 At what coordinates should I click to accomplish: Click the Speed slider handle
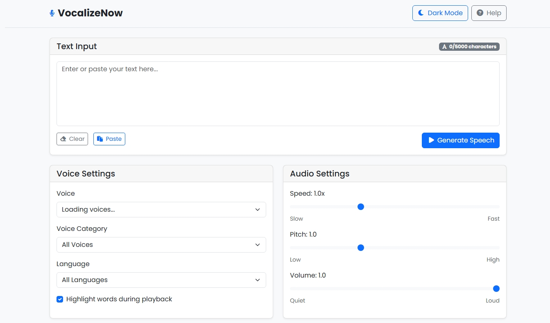click(361, 207)
